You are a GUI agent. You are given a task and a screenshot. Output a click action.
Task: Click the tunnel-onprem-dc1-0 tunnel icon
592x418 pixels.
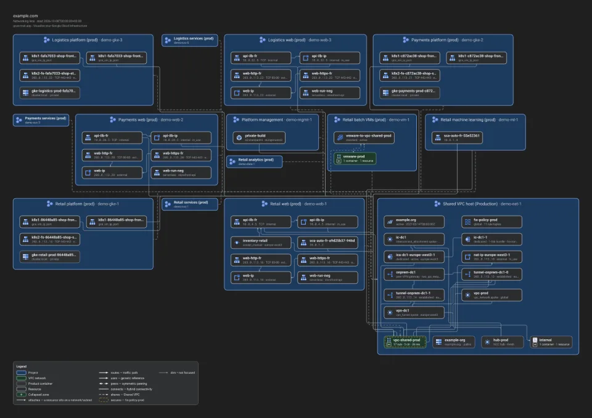click(x=468, y=274)
